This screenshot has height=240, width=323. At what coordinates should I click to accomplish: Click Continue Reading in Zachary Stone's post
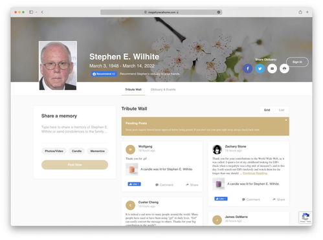255,173
